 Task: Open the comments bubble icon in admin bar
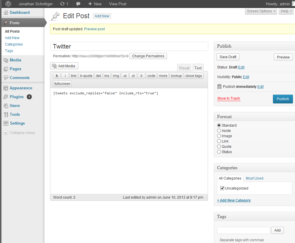pos(78,4)
